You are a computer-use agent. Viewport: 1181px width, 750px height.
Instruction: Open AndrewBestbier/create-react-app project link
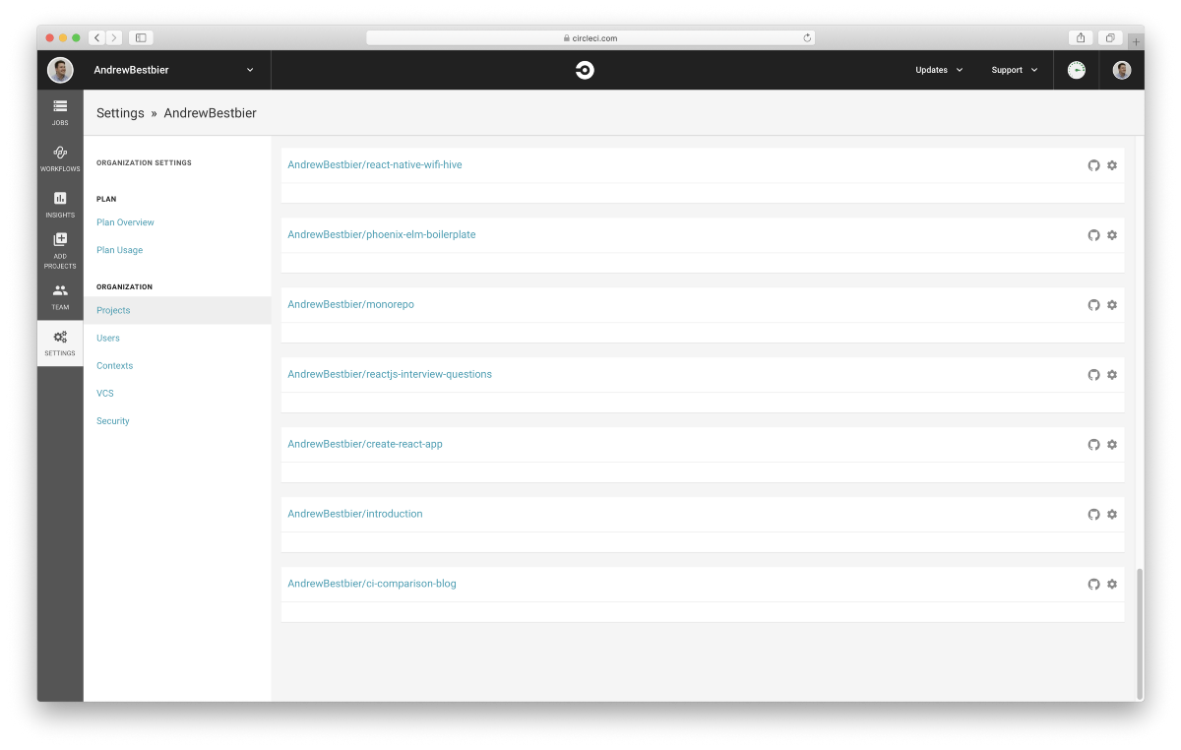coord(365,444)
